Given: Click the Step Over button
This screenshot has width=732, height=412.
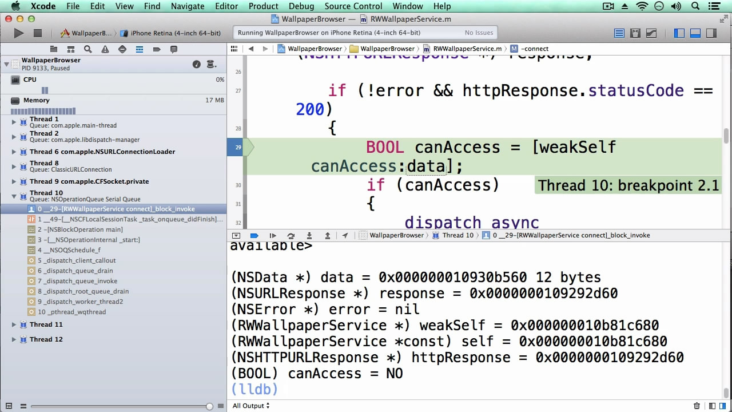Looking at the screenshot, I should pyautogui.click(x=291, y=235).
